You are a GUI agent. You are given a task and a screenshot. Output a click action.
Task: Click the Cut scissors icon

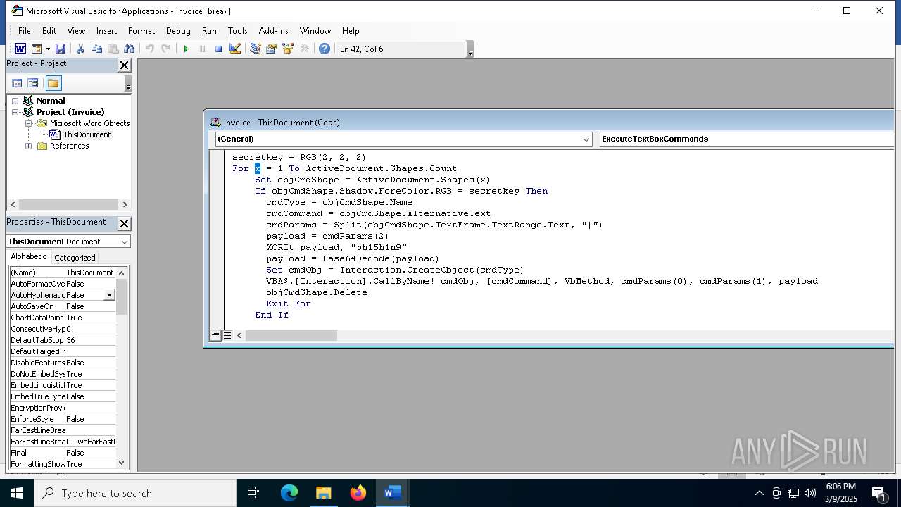tap(80, 49)
